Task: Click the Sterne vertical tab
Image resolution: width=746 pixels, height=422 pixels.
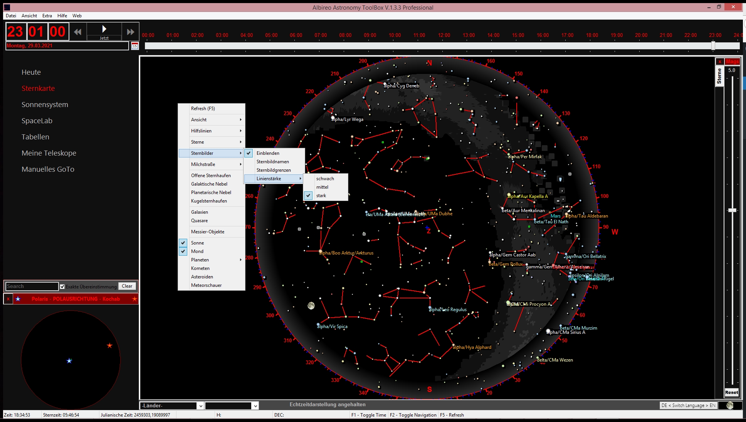Action: click(719, 76)
